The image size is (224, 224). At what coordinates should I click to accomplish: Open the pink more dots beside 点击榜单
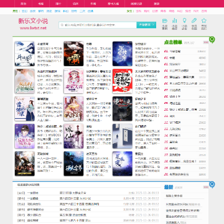tap(205, 42)
